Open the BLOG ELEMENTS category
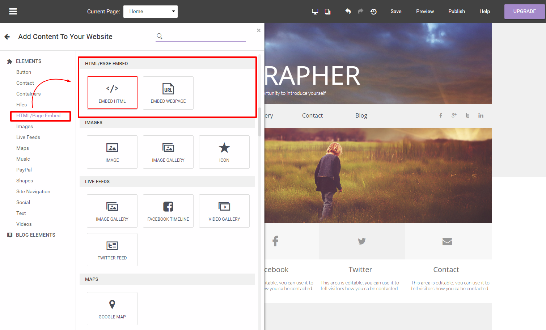The width and height of the screenshot is (546, 330). (x=35, y=235)
